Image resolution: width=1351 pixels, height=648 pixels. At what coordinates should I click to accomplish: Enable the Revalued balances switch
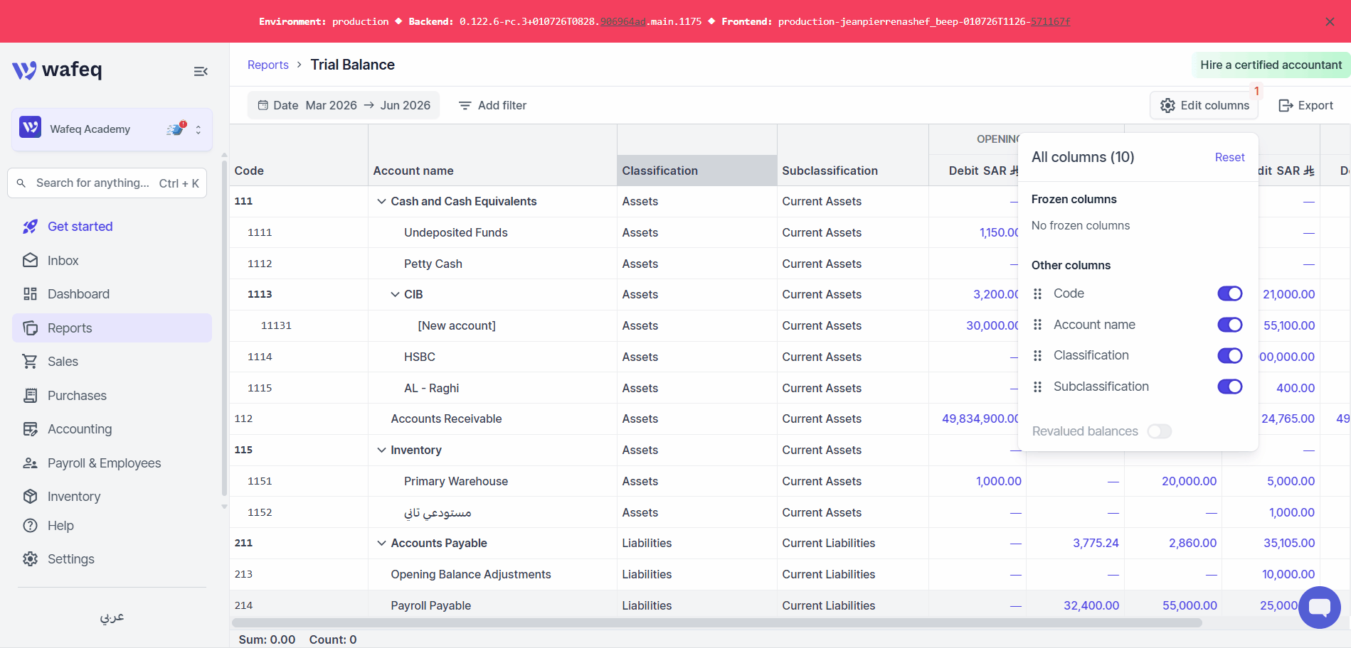tap(1159, 431)
